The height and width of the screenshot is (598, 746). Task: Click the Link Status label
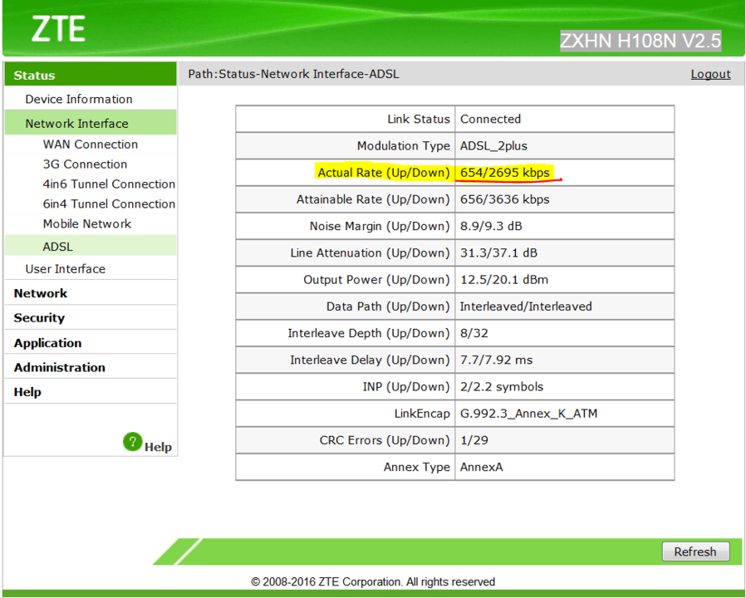(x=418, y=119)
